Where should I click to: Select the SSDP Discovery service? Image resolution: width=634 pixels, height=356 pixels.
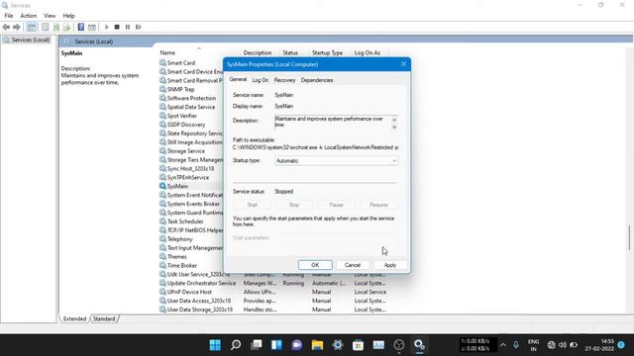point(186,125)
